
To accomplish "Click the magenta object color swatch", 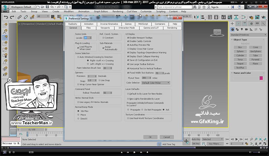I will [261, 78].
